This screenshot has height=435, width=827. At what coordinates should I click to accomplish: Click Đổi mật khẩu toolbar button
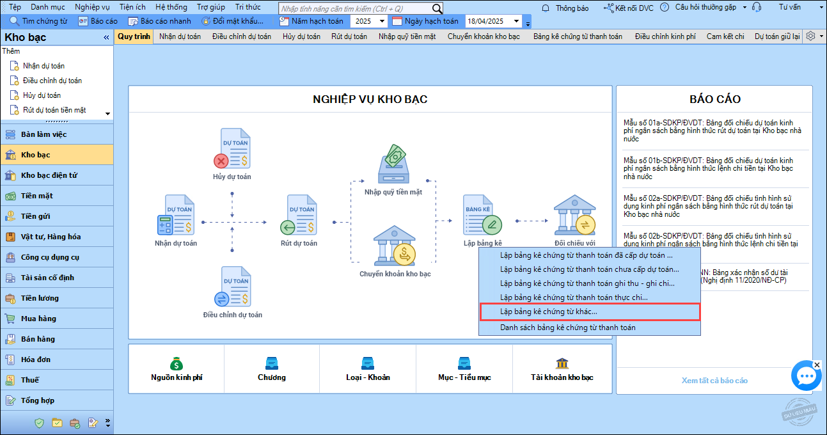[232, 21]
